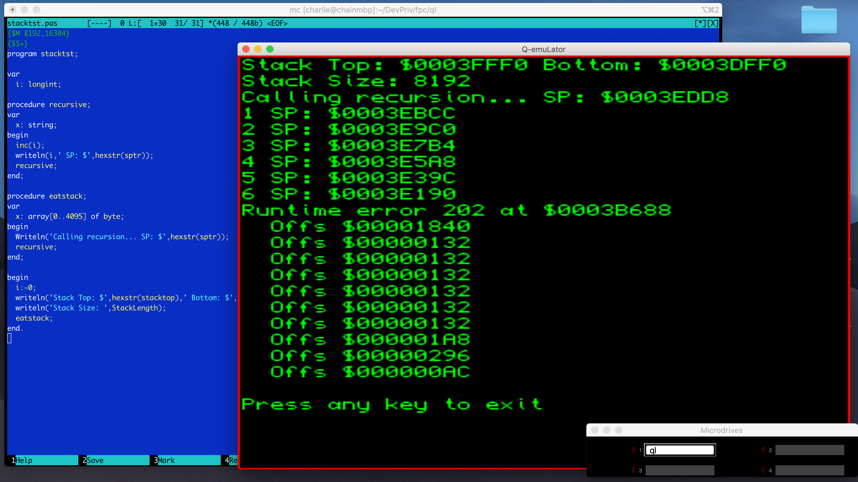Click microdrive 2 activity indicator light
Screen dimensions: 858x482
pyautogui.click(x=763, y=450)
